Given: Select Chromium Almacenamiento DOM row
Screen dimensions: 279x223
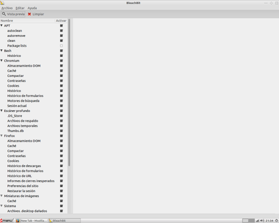Looking at the screenshot, I should [x=34, y=65].
